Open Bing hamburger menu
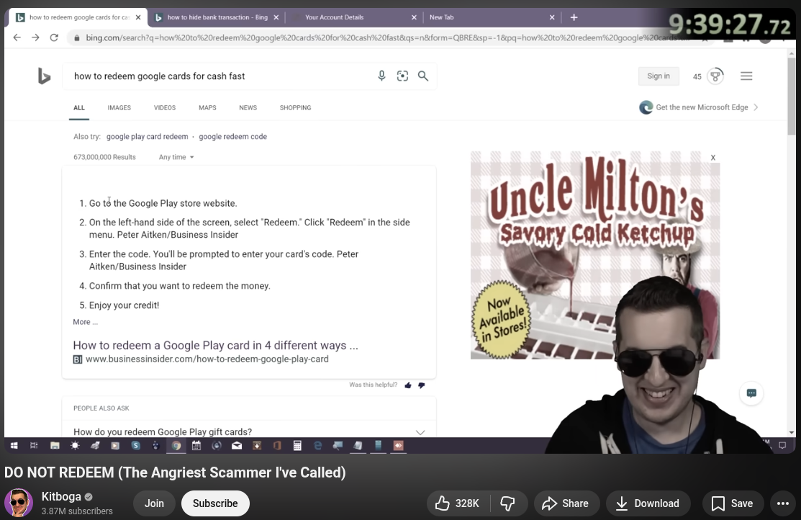 tap(746, 76)
